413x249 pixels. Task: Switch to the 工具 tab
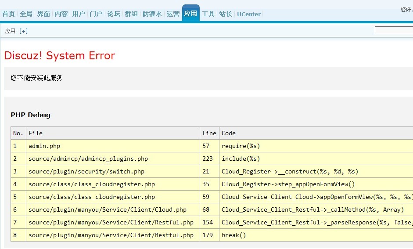click(208, 14)
